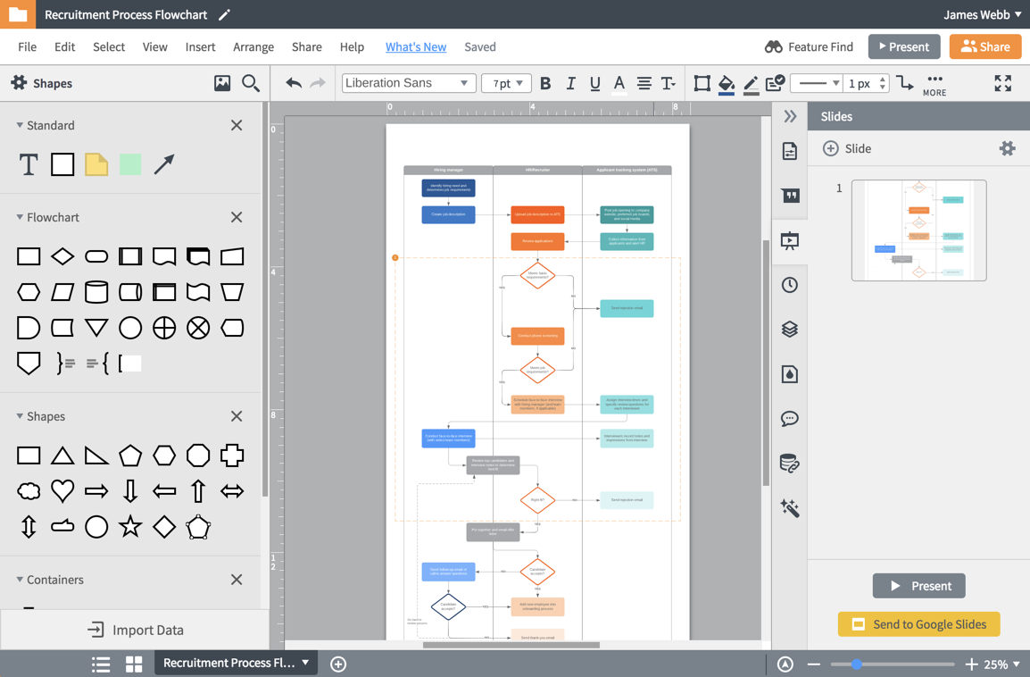Image resolution: width=1030 pixels, height=677 pixels.
Task: Toggle underline text formatting
Action: tap(594, 83)
